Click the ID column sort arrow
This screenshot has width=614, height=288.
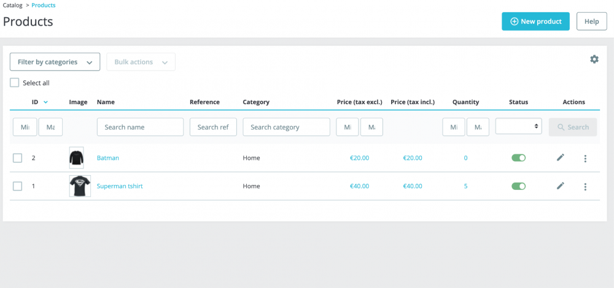pyautogui.click(x=46, y=102)
